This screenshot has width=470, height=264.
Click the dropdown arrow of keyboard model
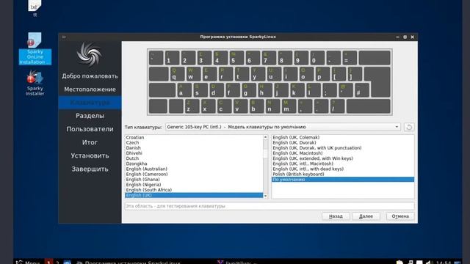(x=397, y=127)
